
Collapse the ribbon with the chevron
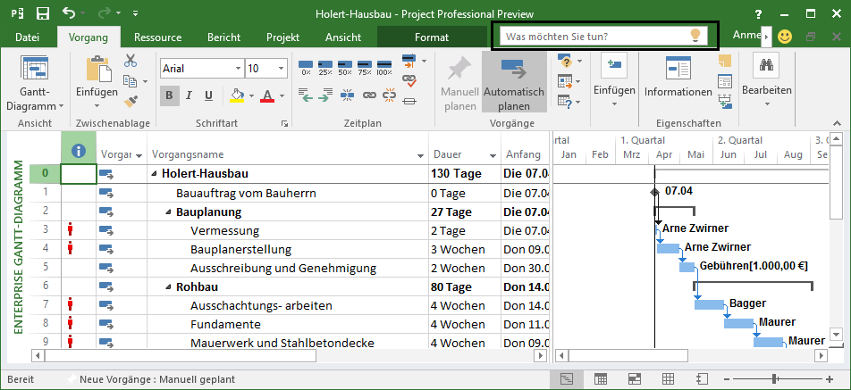tap(838, 123)
